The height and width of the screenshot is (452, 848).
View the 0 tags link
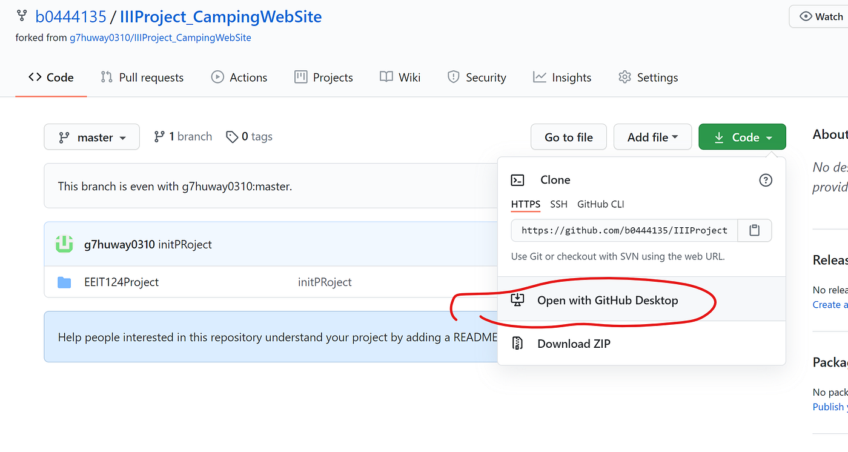pyautogui.click(x=250, y=137)
